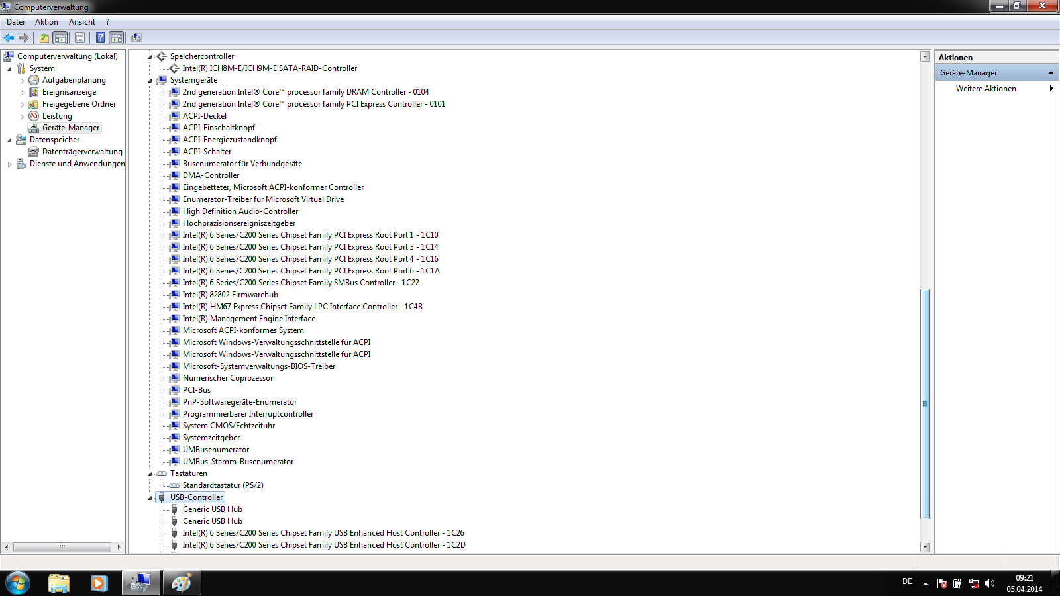Click device list scrollbar up arrow
The width and height of the screenshot is (1060, 596).
coord(926,56)
